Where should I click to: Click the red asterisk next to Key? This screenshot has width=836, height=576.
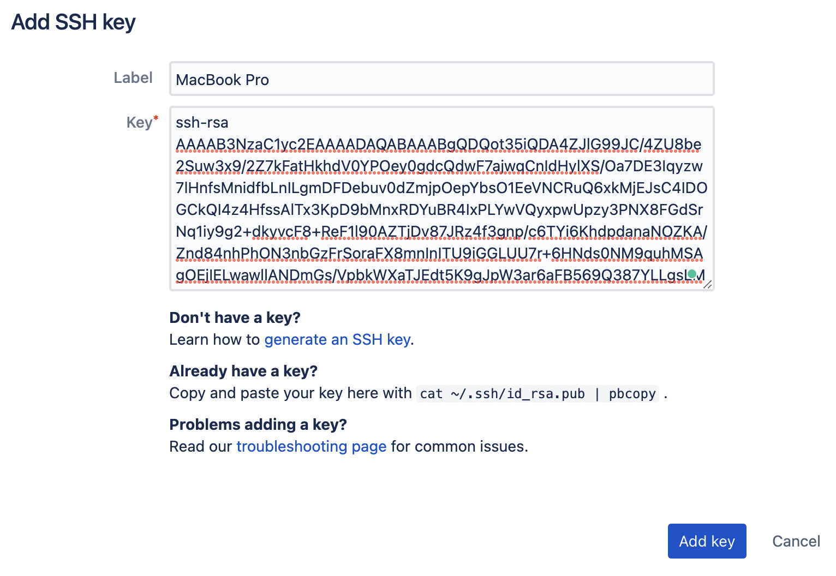tap(156, 117)
